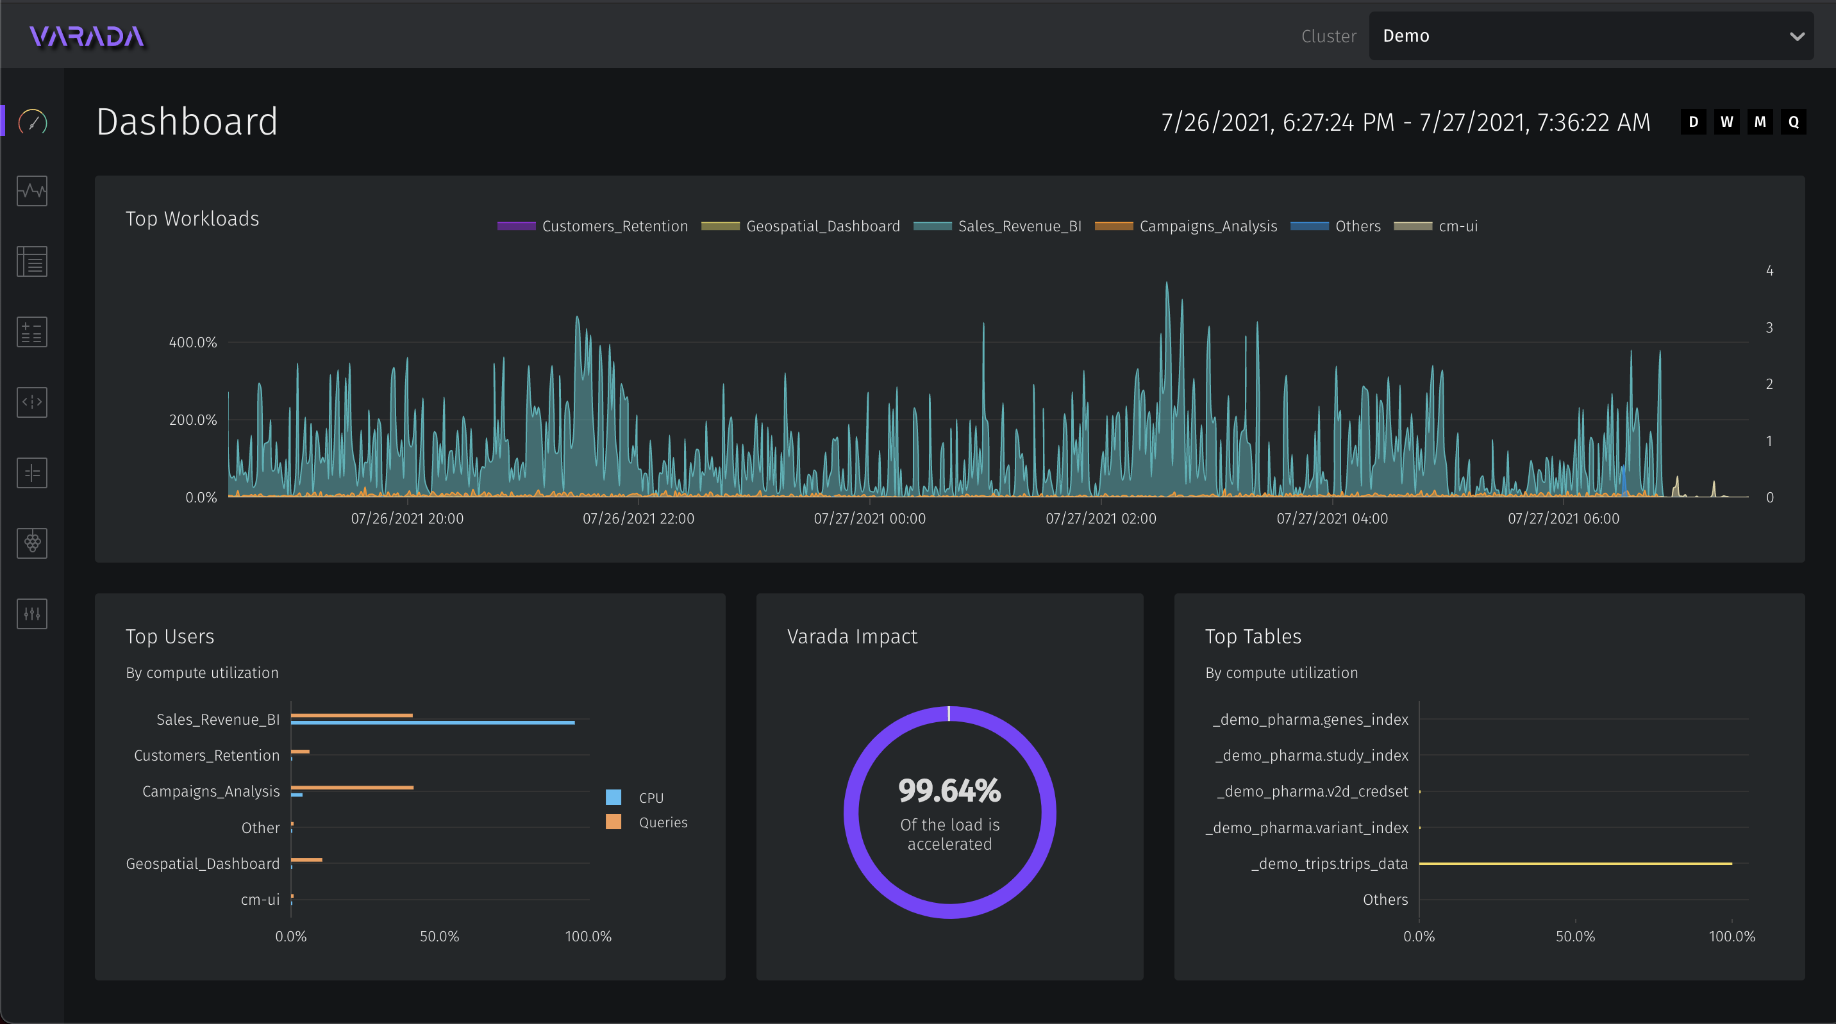1836x1024 pixels.
Task: Click the Top Users panel title
Action: pos(170,636)
